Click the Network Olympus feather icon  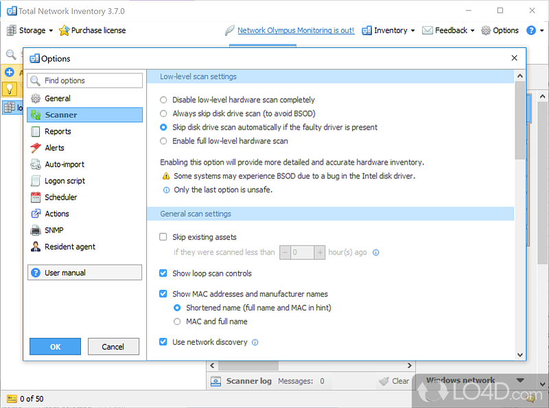(230, 30)
